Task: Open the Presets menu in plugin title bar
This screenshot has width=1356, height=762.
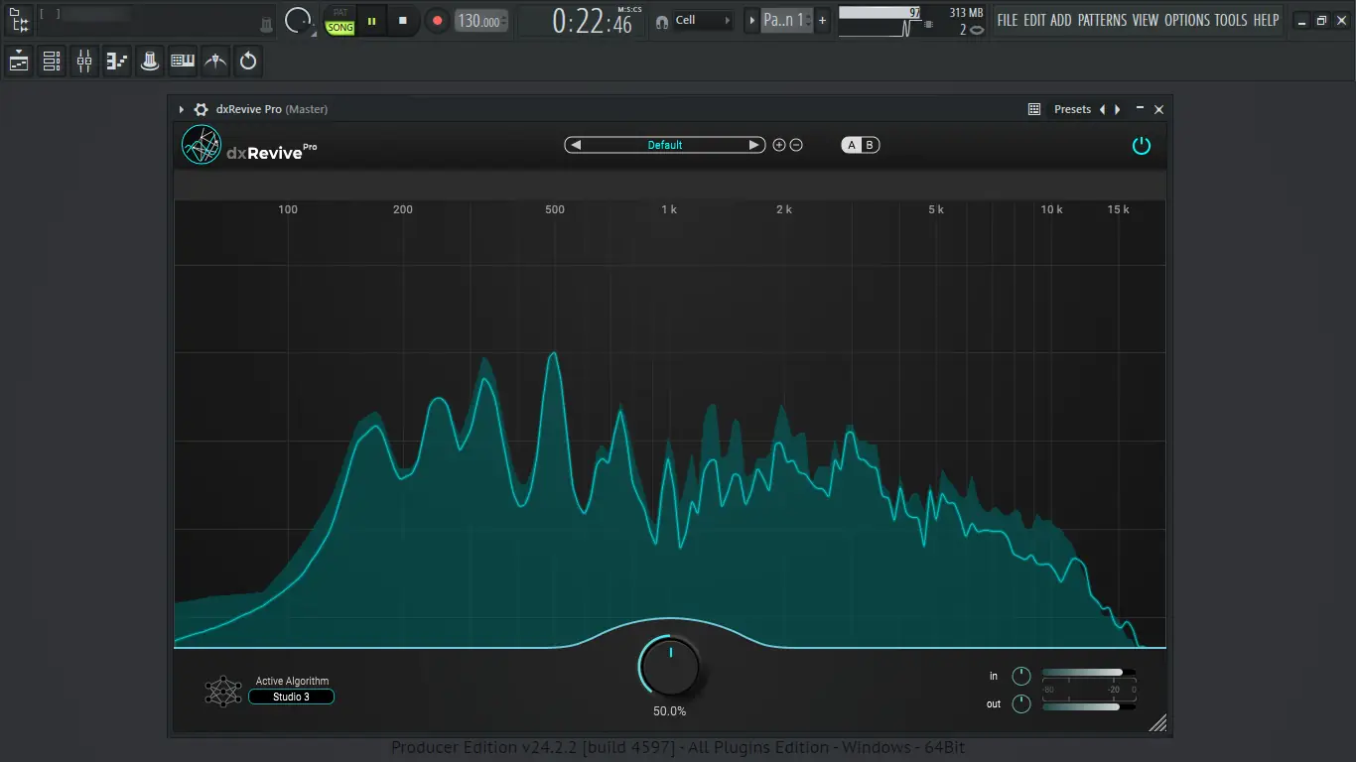Action: [x=1072, y=109]
